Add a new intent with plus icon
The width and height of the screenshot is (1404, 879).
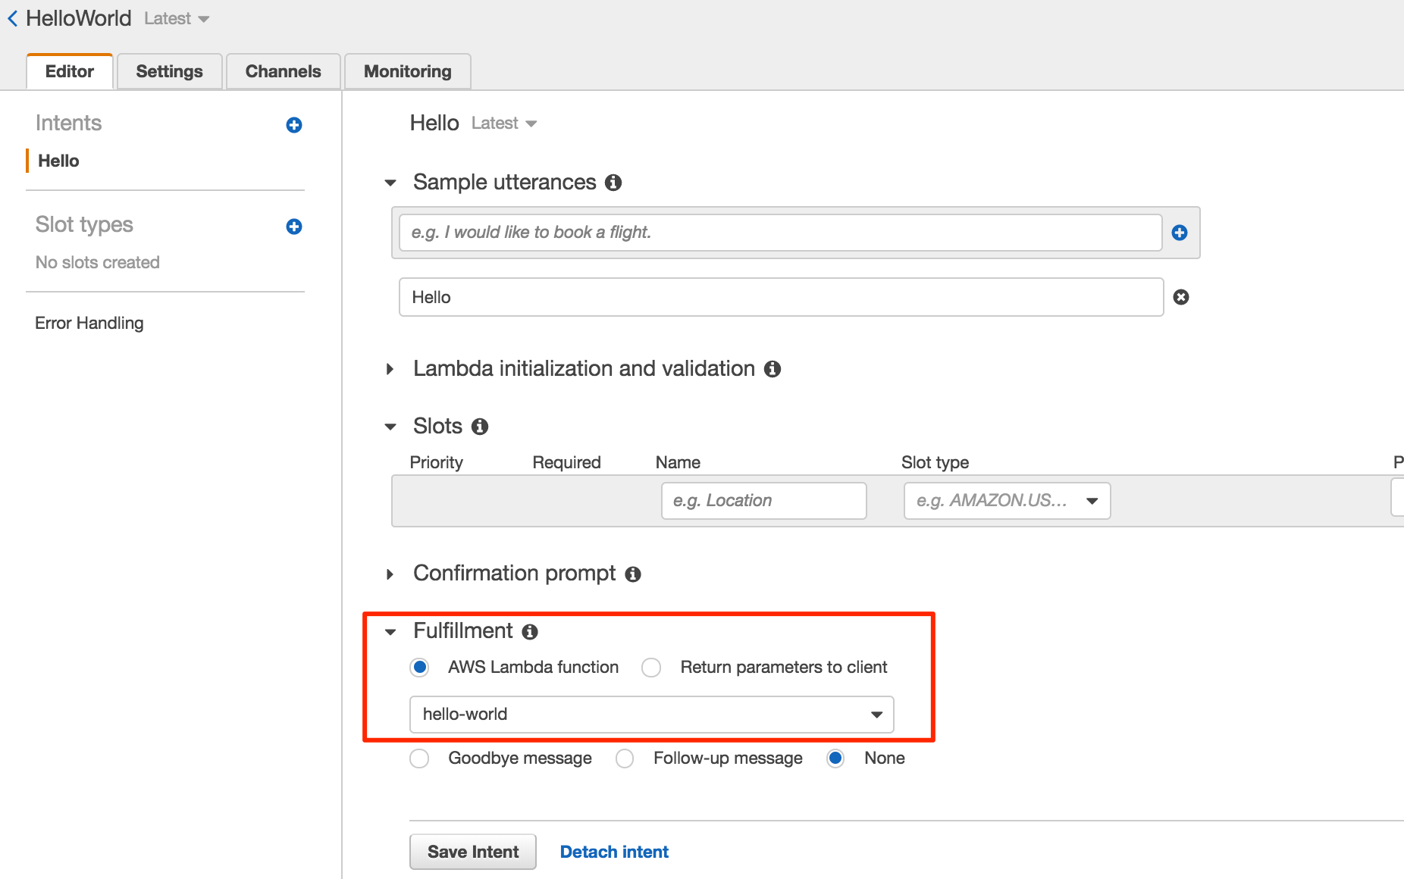coord(294,125)
